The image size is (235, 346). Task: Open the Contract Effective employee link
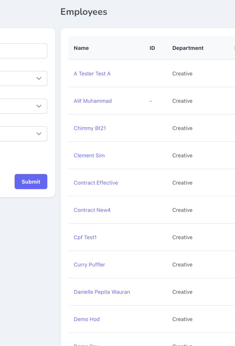[96, 183]
